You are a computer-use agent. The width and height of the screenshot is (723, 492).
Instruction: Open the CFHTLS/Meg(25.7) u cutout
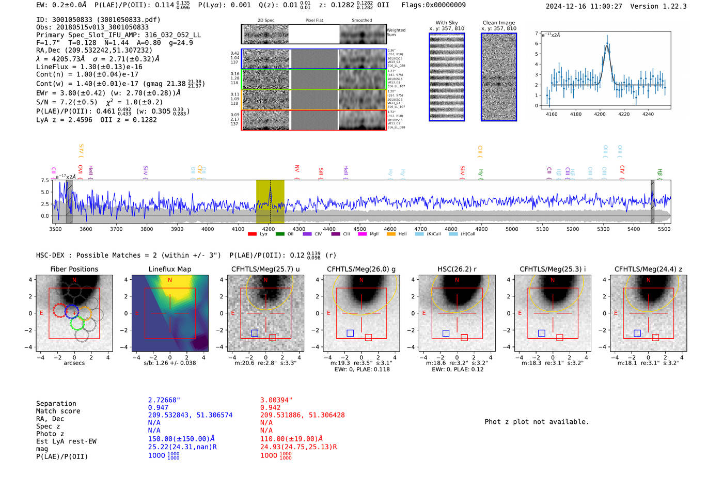click(265, 313)
